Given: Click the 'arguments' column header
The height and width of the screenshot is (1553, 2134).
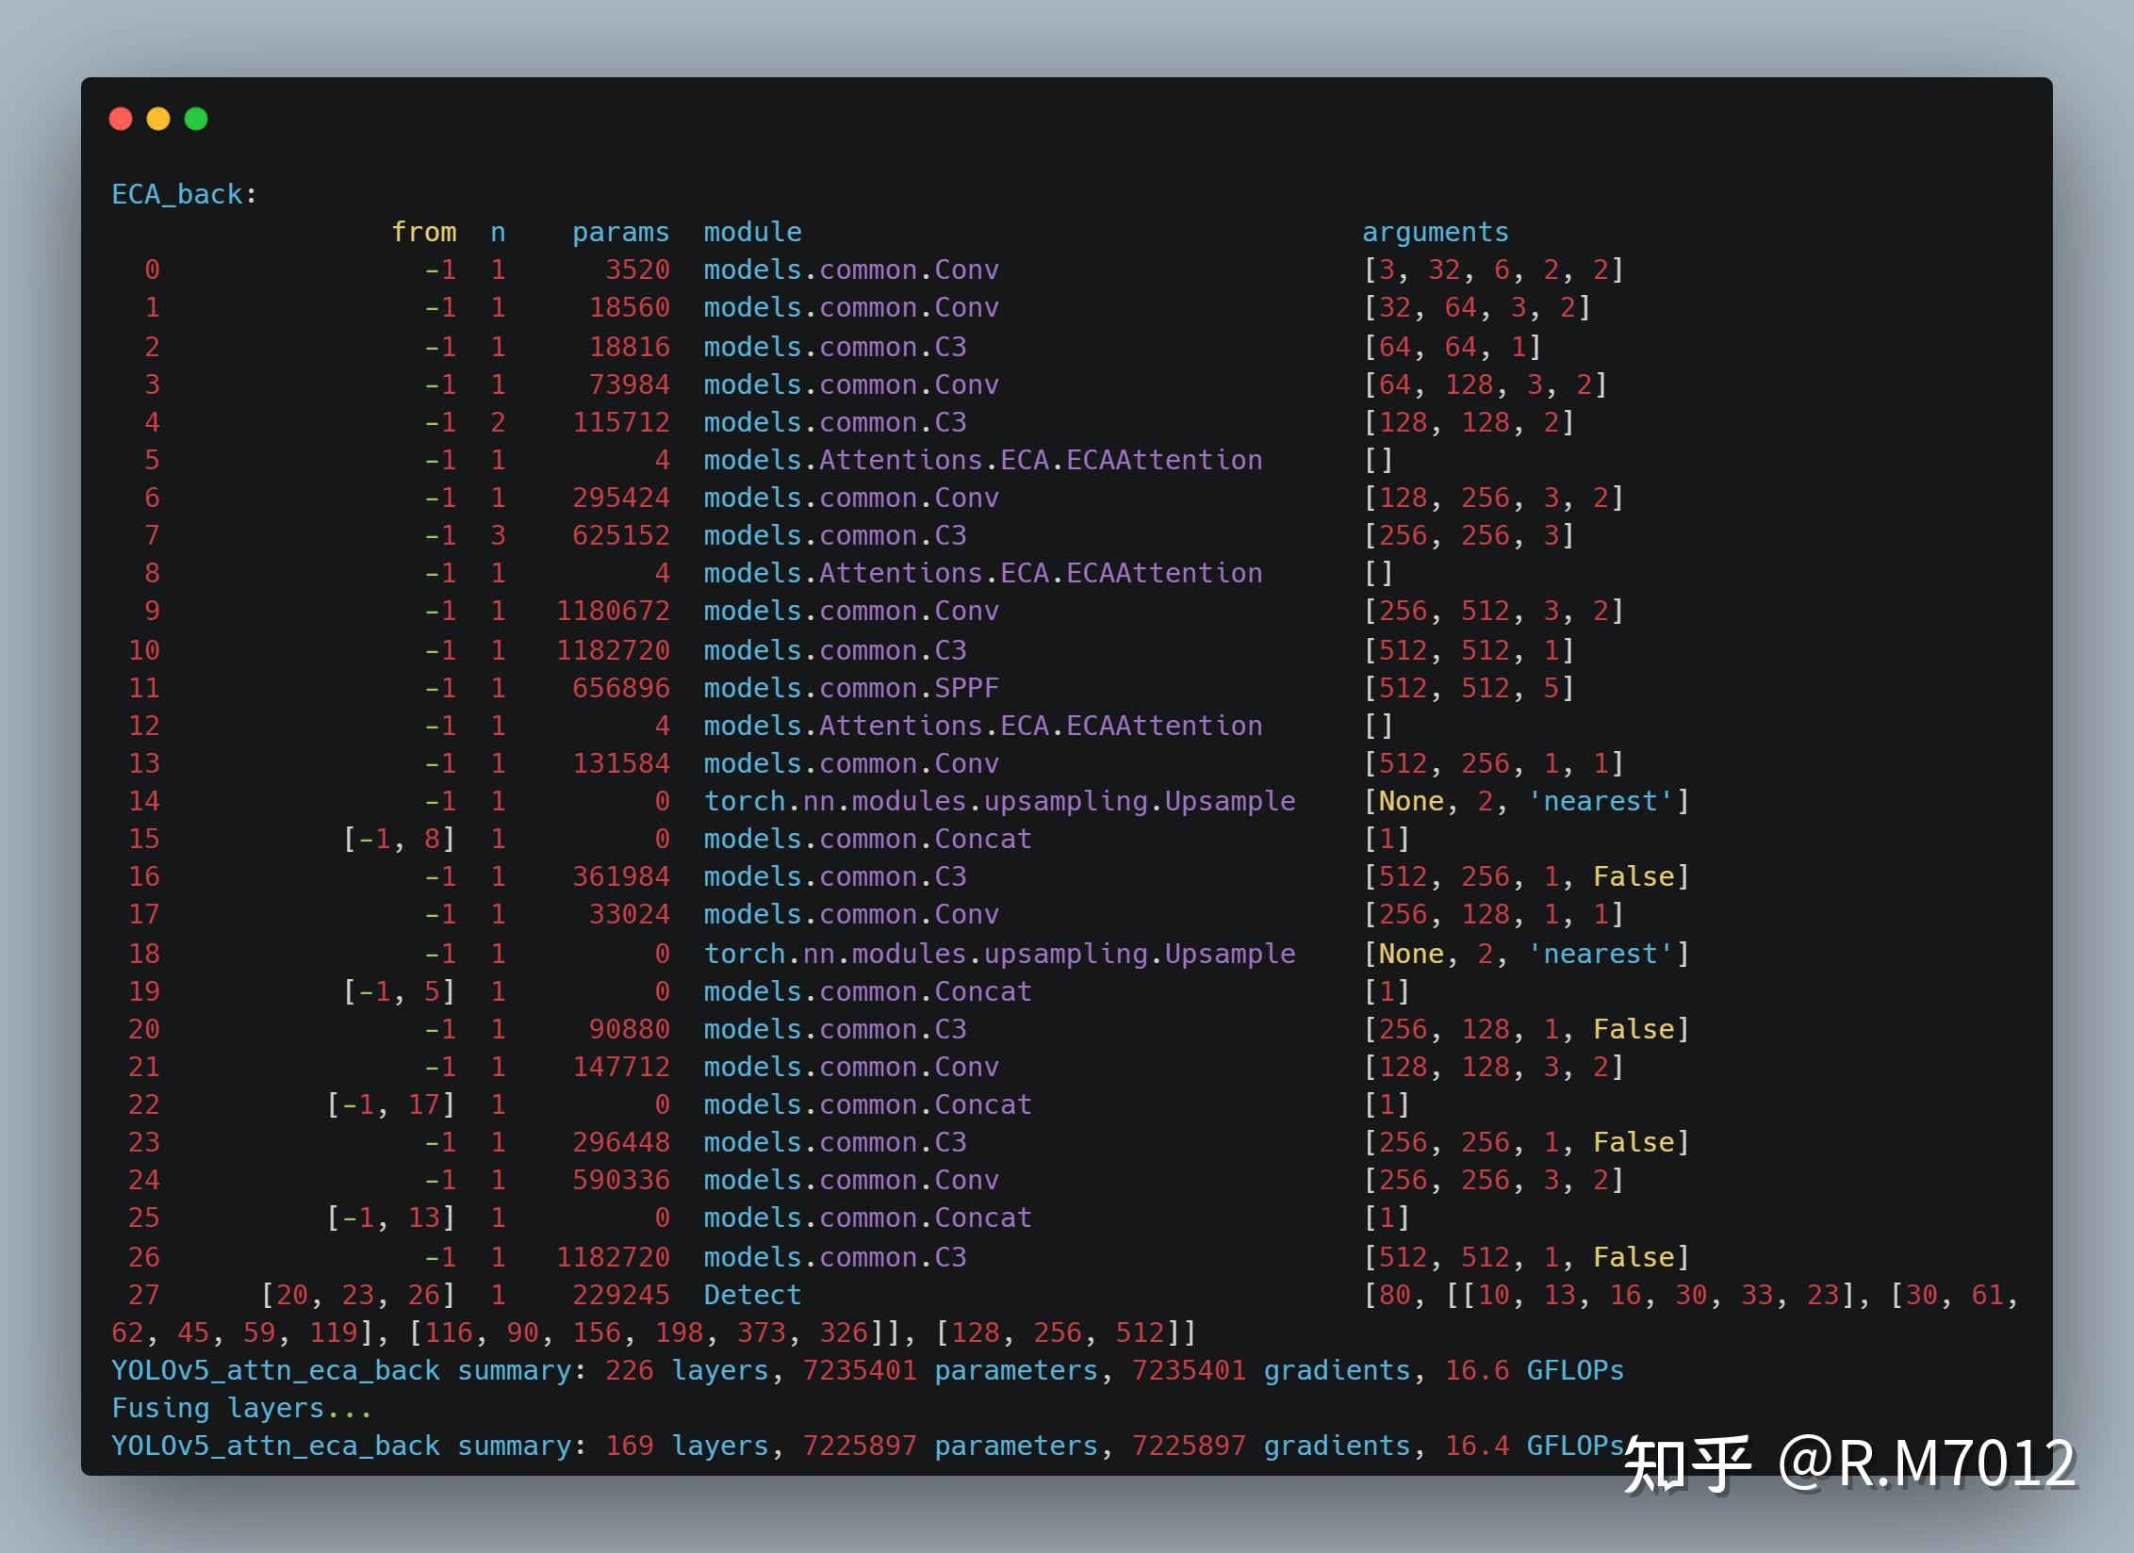Looking at the screenshot, I should pyautogui.click(x=1435, y=232).
